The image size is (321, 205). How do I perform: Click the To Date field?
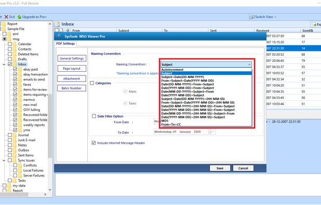click(x=184, y=132)
